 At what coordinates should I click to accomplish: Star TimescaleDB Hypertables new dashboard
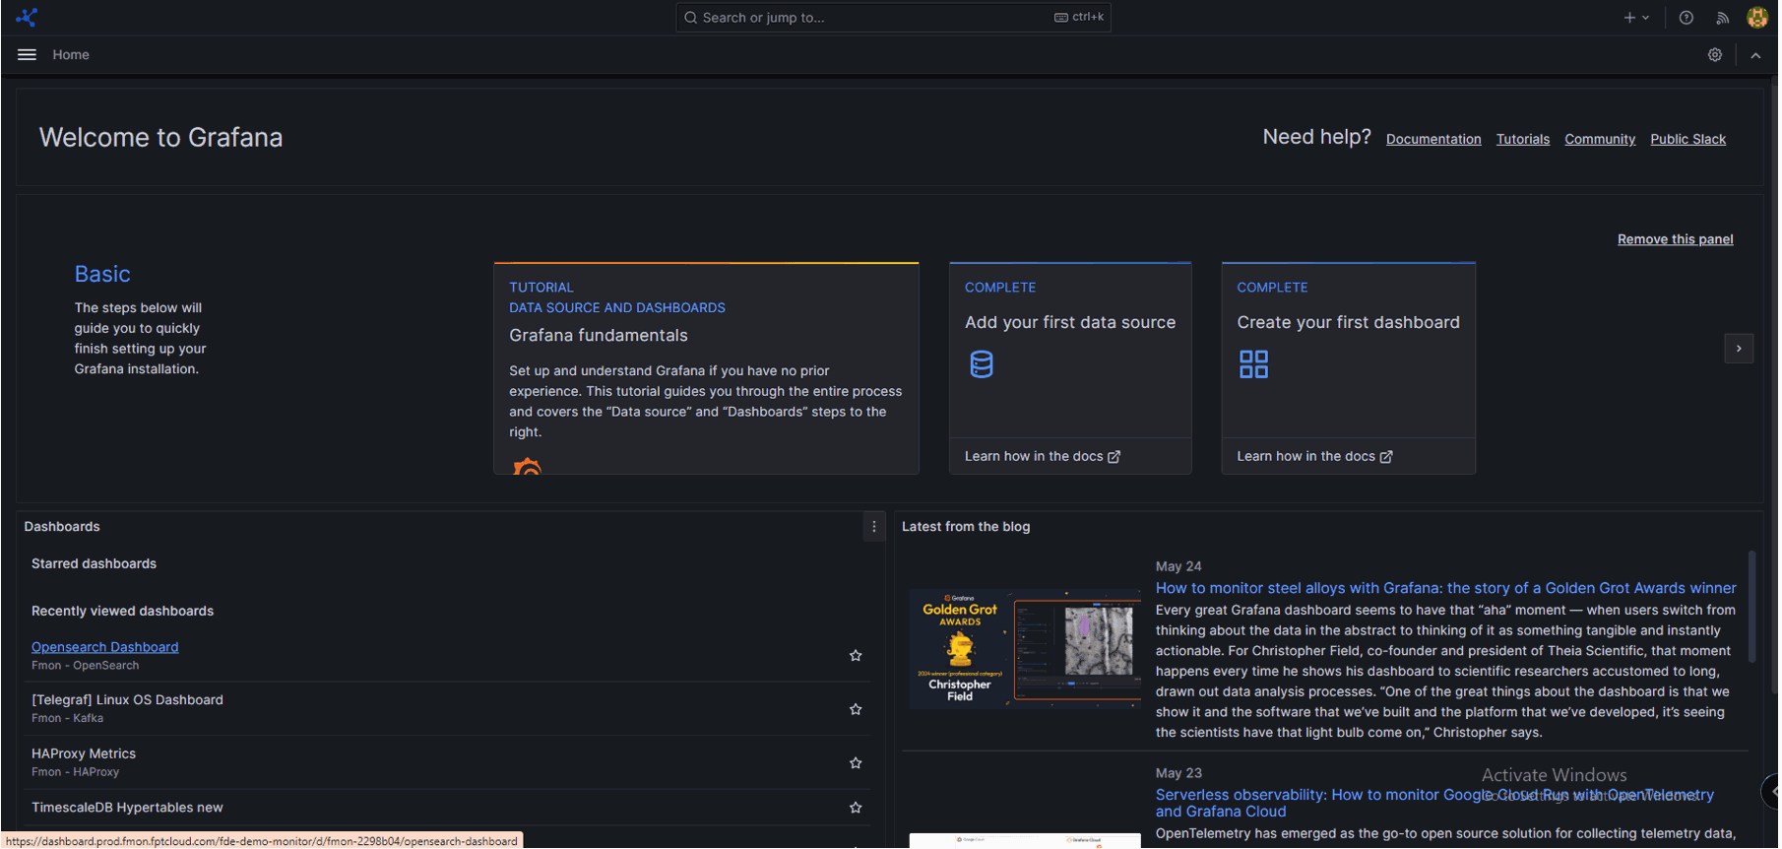tap(856, 808)
